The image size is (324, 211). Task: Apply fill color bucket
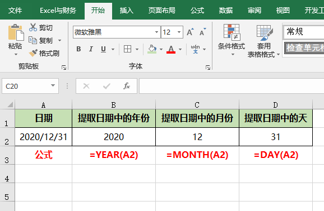coord(152,49)
